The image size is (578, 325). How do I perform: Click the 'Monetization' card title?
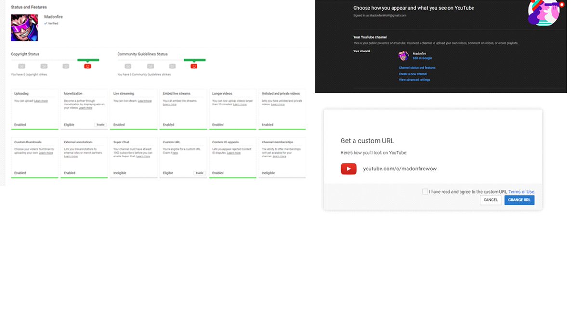[73, 93]
